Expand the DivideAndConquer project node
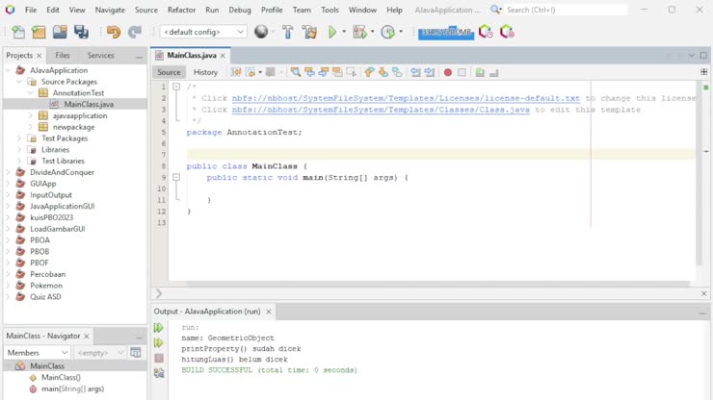This screenshot has height=400, width=713. point(9,172)
